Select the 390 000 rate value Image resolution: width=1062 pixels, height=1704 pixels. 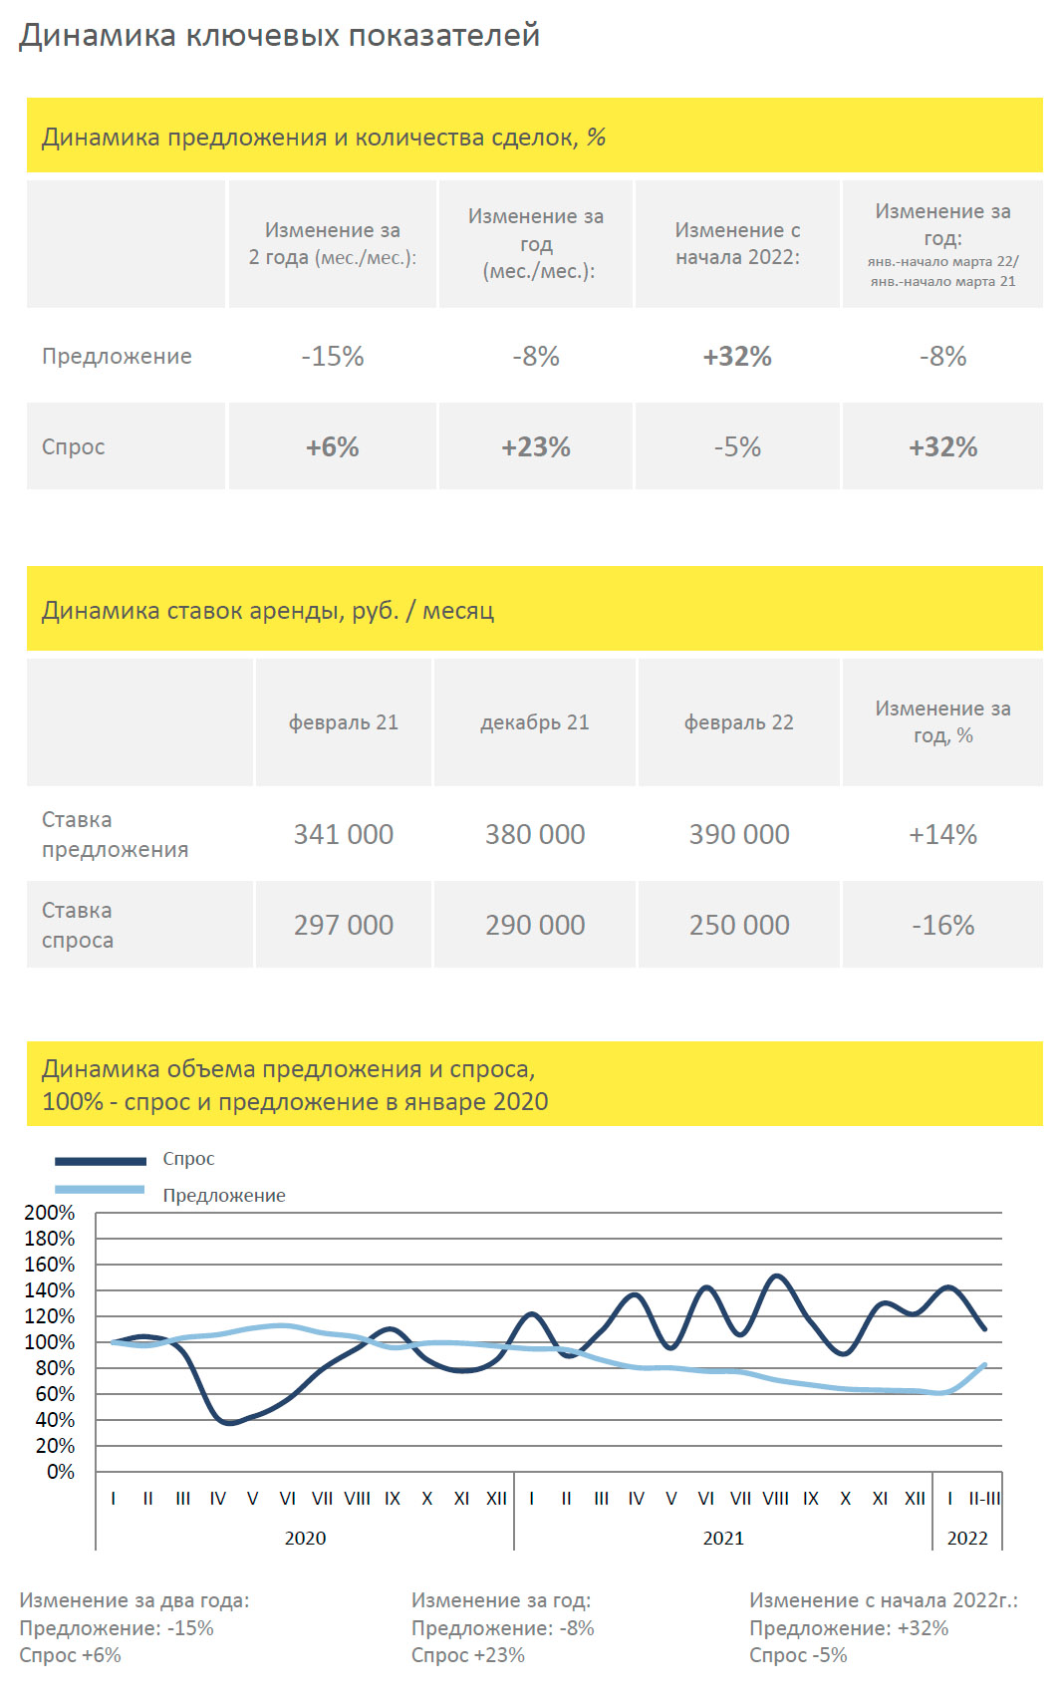738,834
